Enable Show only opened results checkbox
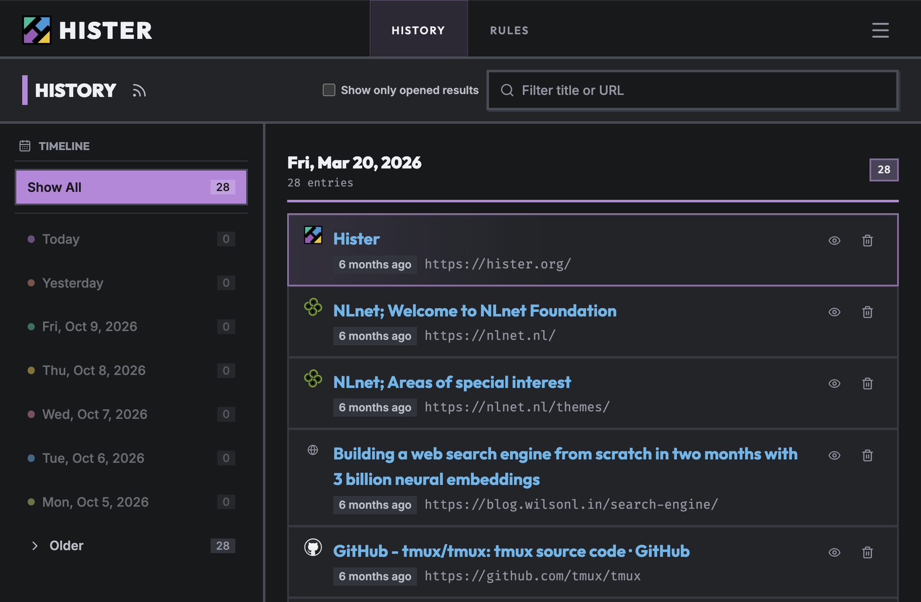The height and width of the screenshot is (602, 921). click(329, 90)
